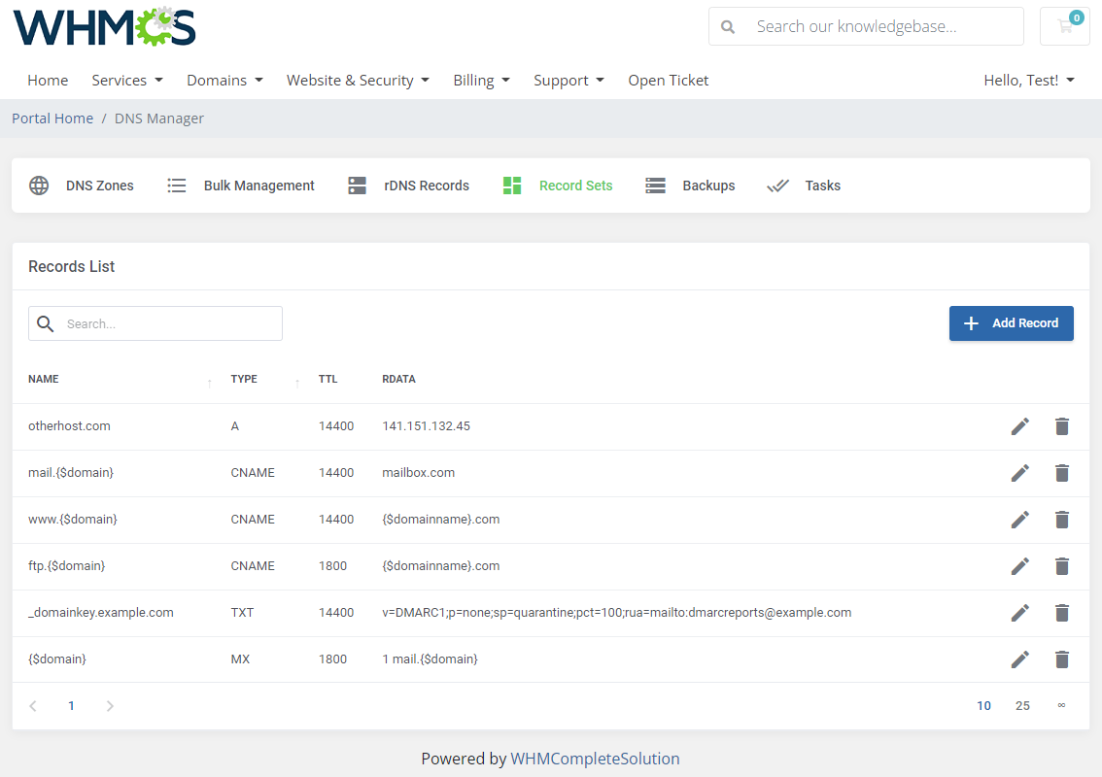Viewport: 1102px width, 777px height.
Task: Open the Website & Security menu
Action: [x=358, y=80]
